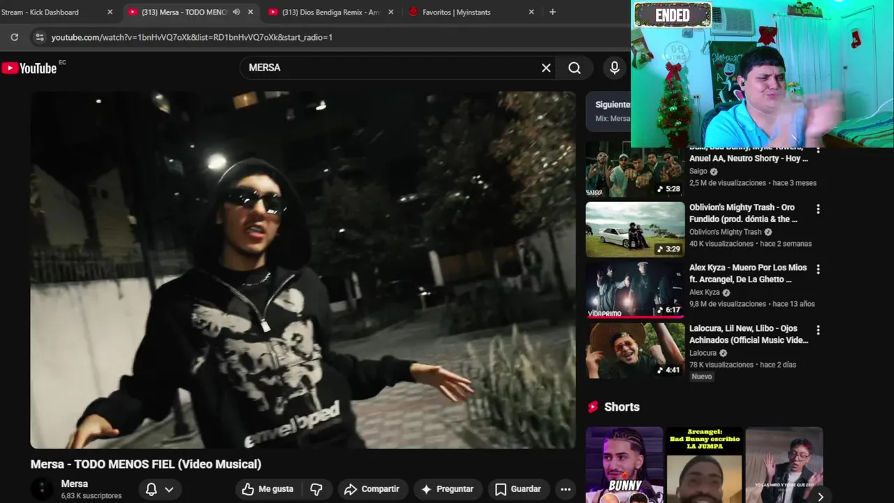This screenshot has width=894, height=503.
Task: Close the Stream - Kick Dashboard tab
Action: pos(110,12)
